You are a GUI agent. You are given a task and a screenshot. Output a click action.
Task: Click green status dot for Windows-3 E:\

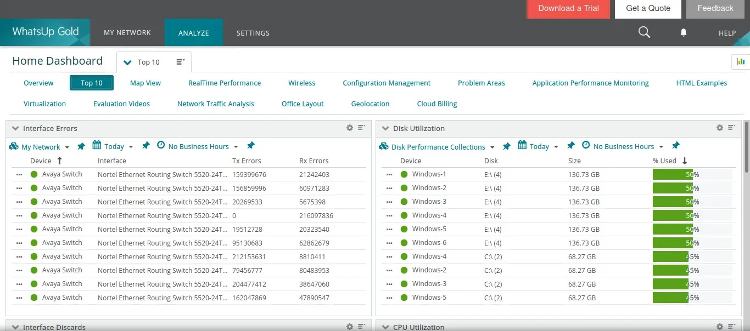pyautogui.click(x=405, y=202)
